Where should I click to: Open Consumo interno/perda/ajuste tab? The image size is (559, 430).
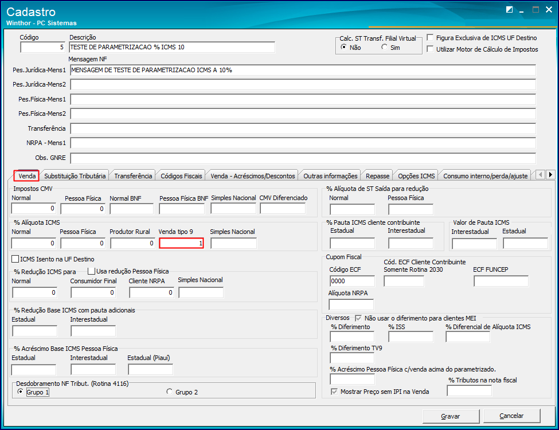tap(485, 176)
